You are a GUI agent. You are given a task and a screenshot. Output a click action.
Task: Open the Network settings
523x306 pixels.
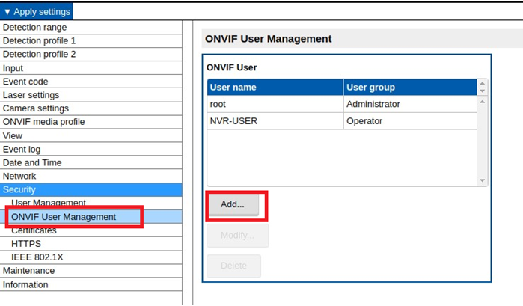pos(19,176)
